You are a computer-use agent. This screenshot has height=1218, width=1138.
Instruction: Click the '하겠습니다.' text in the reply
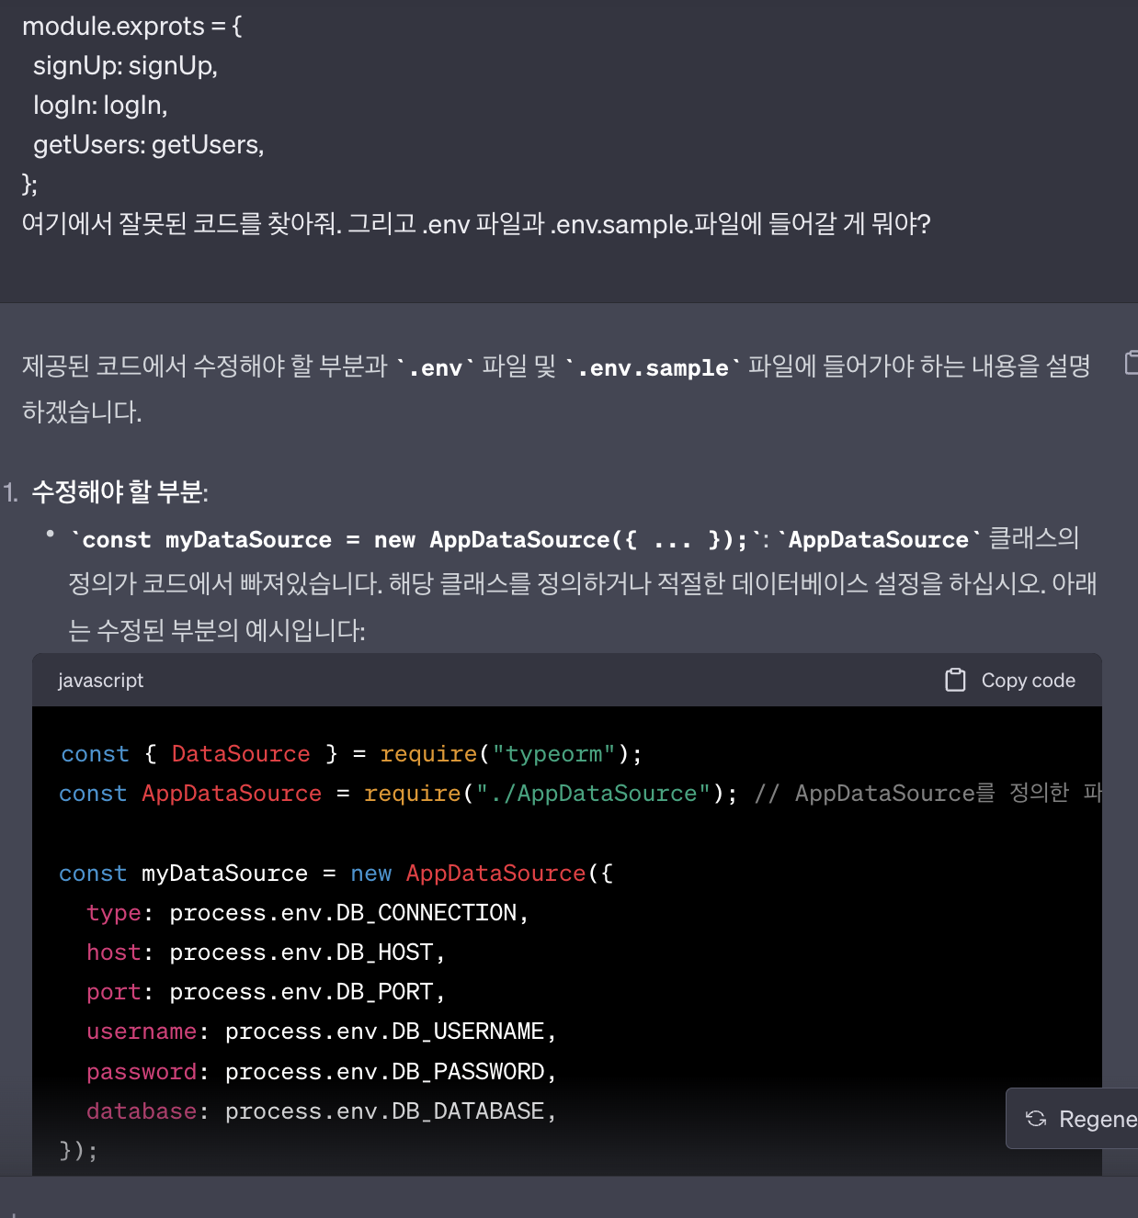point(83,412)
